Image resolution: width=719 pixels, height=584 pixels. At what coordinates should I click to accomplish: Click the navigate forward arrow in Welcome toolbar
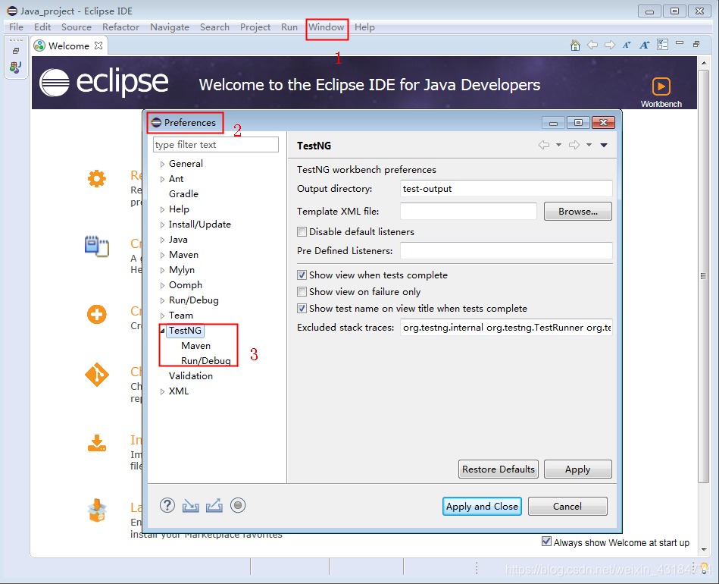610,45
